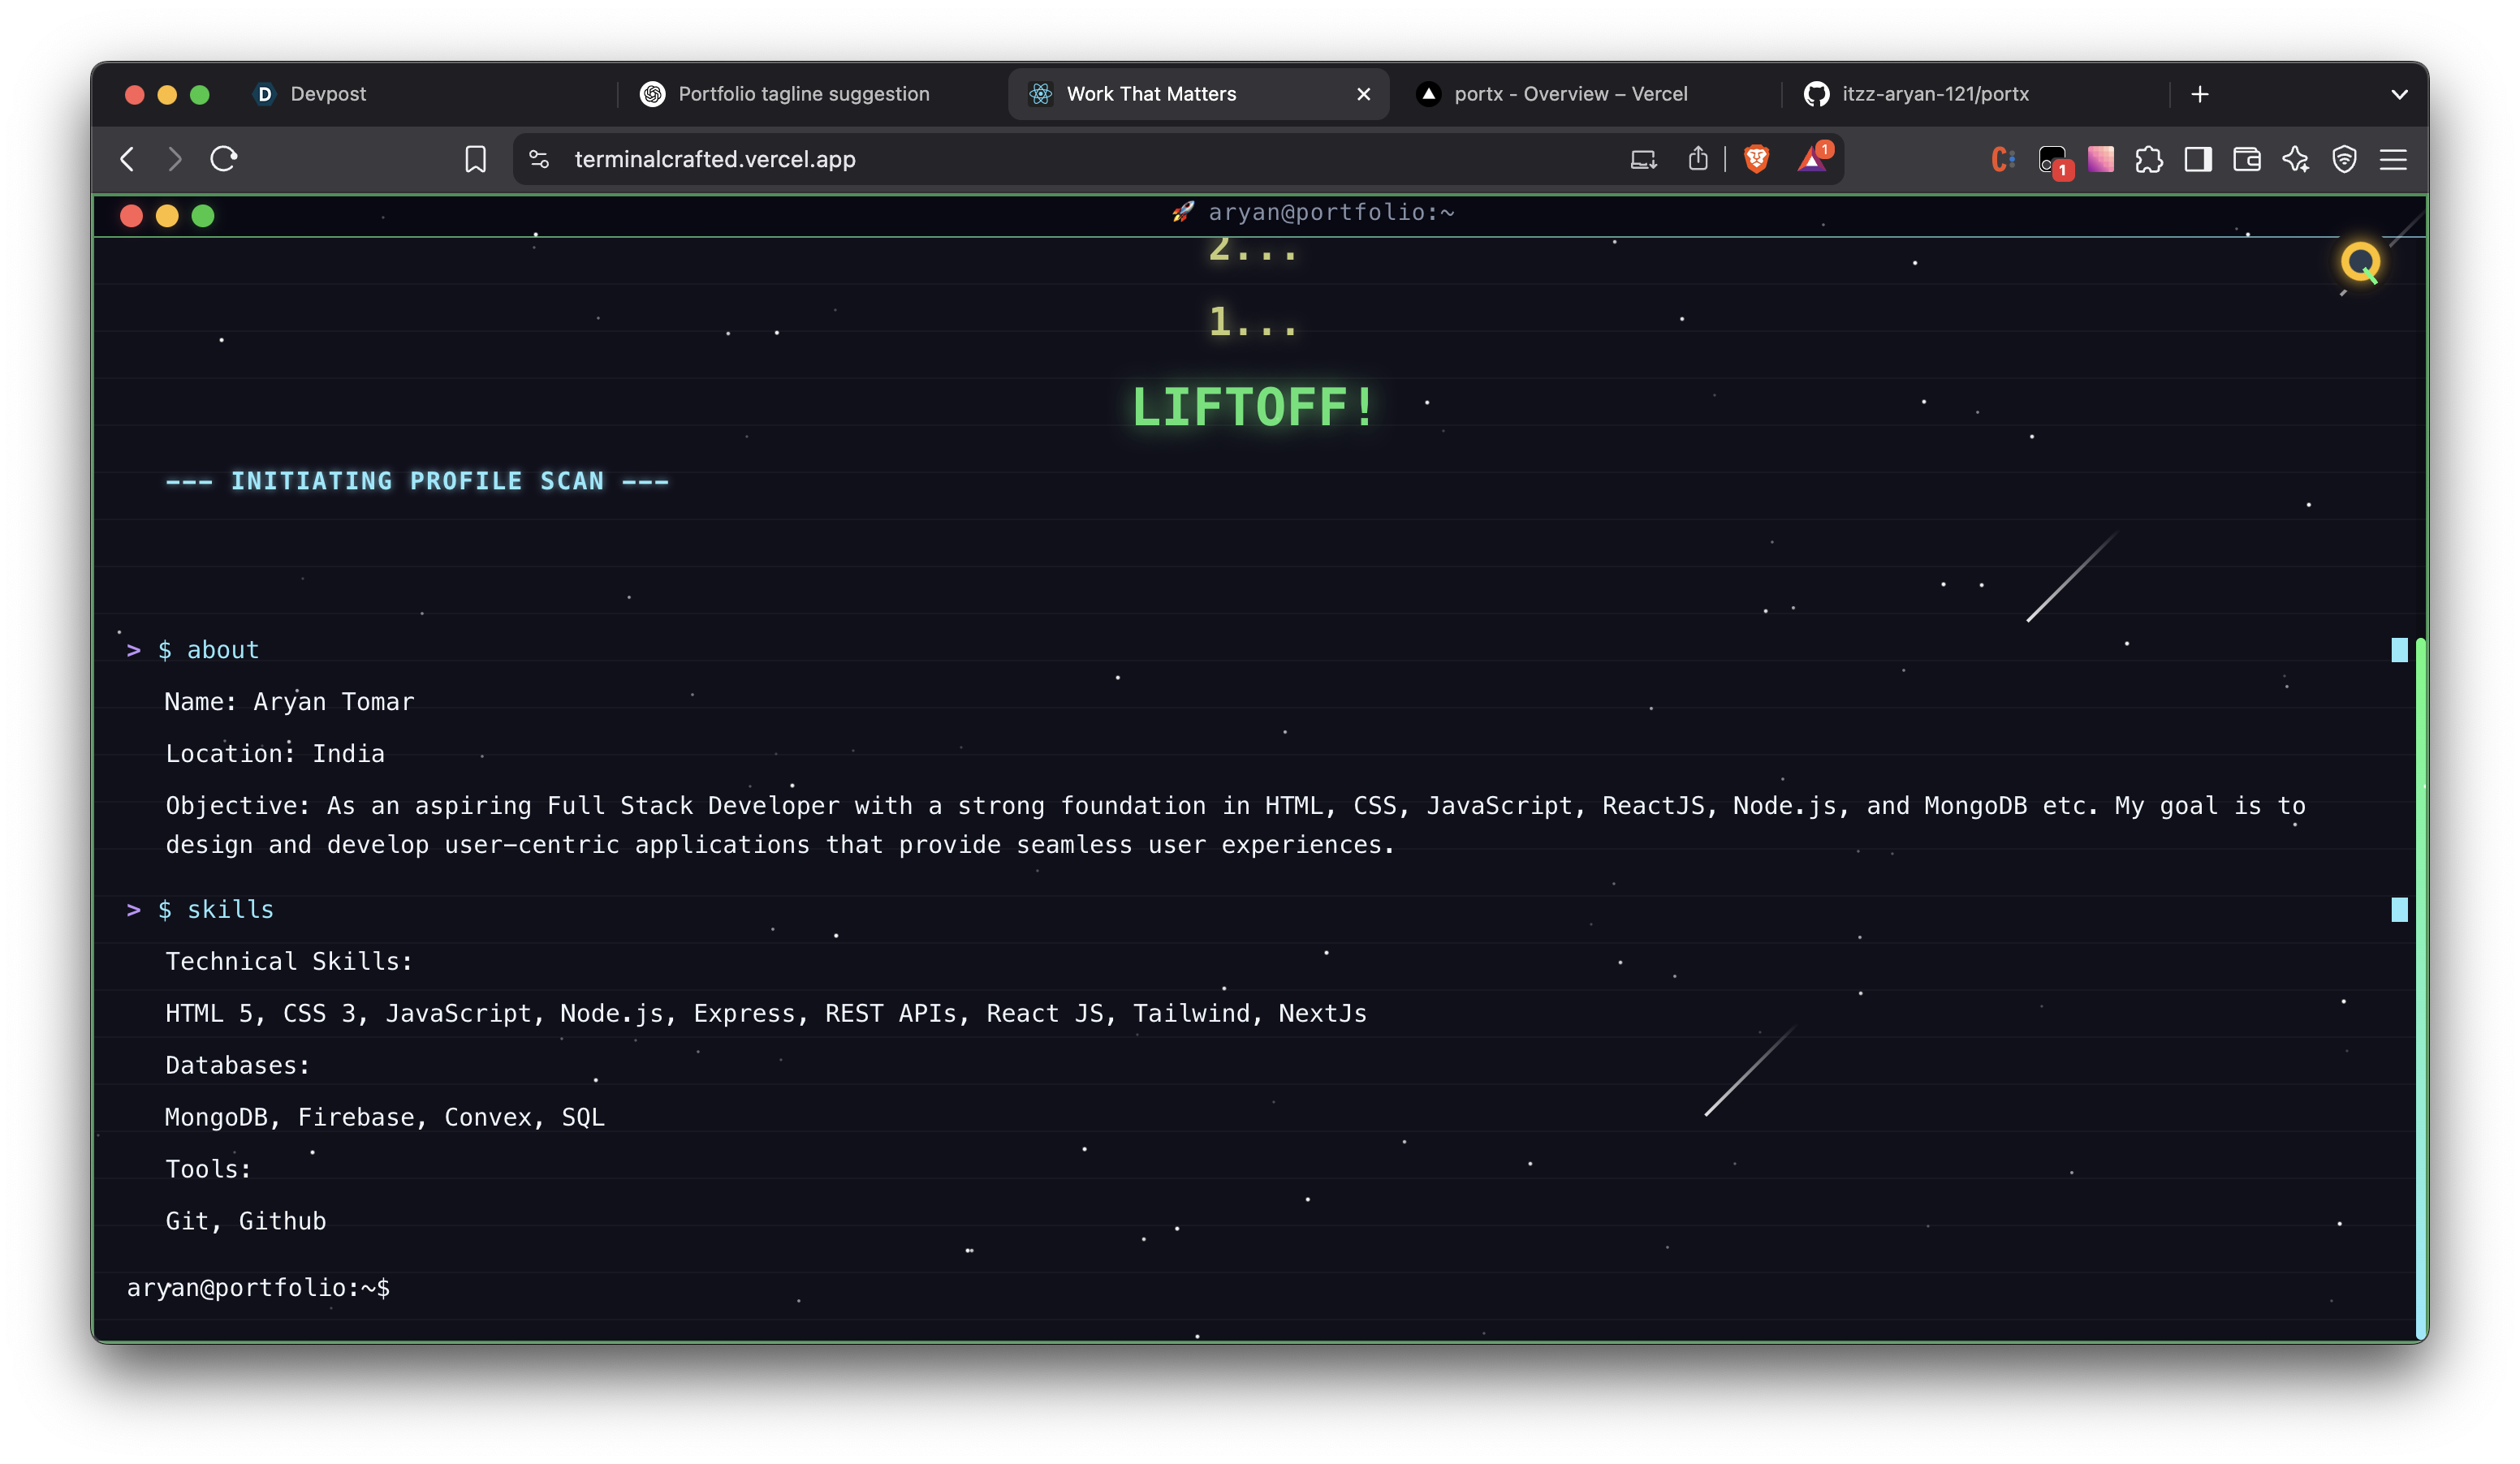Switch to portx - Overview – Vercel tab

(x=1570, y=94)
